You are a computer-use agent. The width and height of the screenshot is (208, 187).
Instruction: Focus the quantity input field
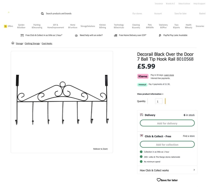159,101
